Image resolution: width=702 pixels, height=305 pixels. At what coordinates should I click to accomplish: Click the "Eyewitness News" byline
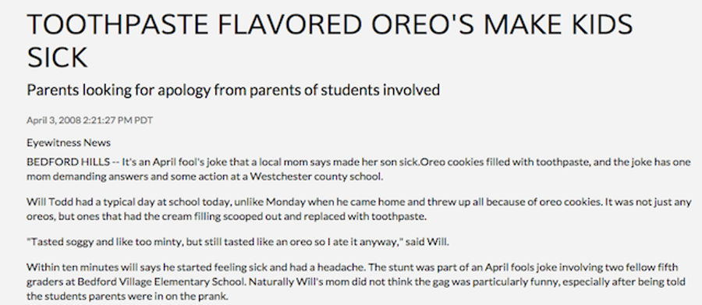pyautogui.click(x=69, y=143)
